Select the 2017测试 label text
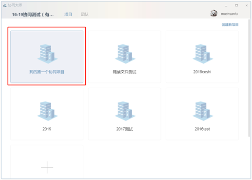Viewport: 252px width, 180px height. click(124, 129)
